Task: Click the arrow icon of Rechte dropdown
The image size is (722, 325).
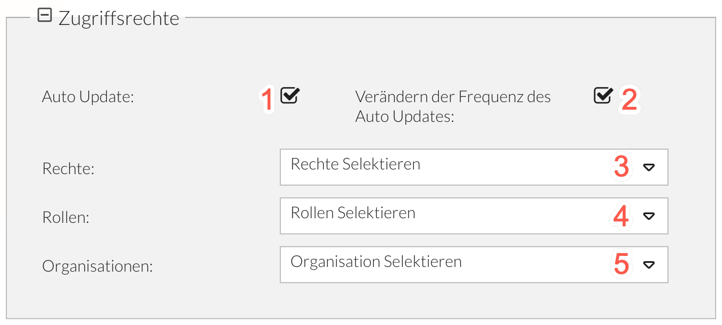Action: [649, 167]
